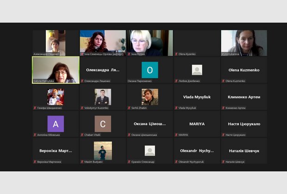Click the Наталія Шевчук name tile
Image resolution: width=287 pixels, height=194 pixels.
point(244,151)
